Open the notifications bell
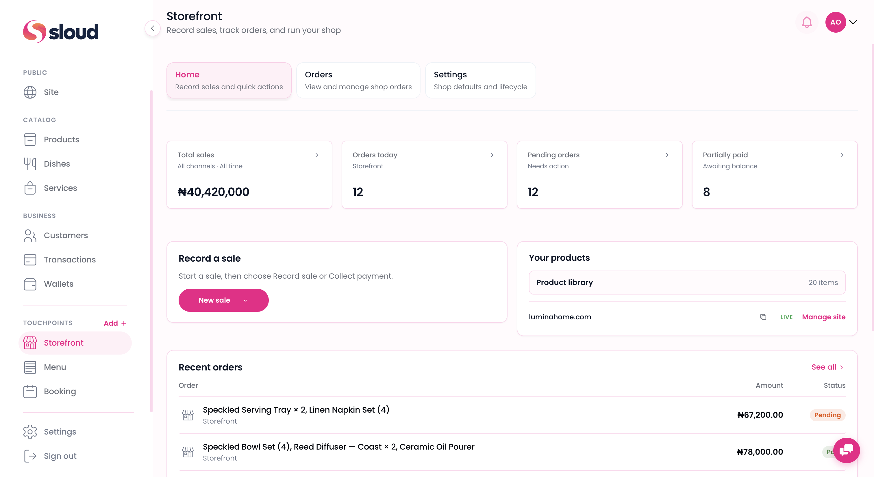This screenshot has width=874, height=477. (x=806, y=22)
